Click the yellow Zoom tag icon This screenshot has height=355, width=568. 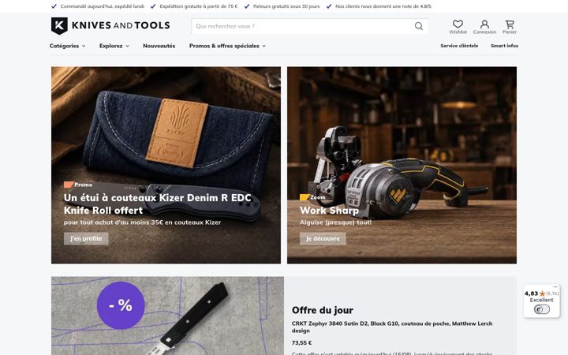pos(305,197)
